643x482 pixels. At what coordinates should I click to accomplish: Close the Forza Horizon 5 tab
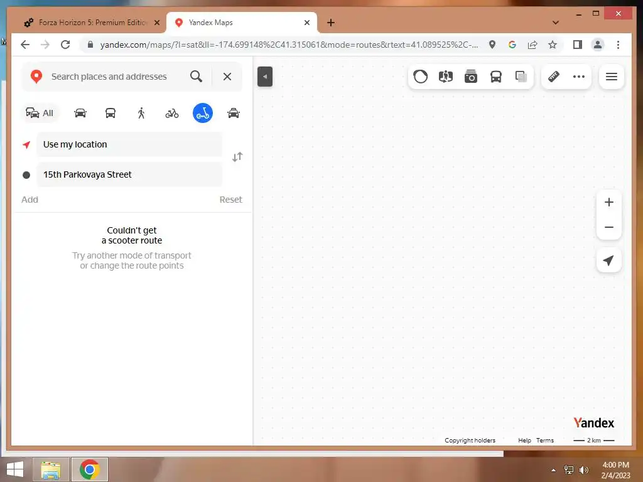pos(156,23)
